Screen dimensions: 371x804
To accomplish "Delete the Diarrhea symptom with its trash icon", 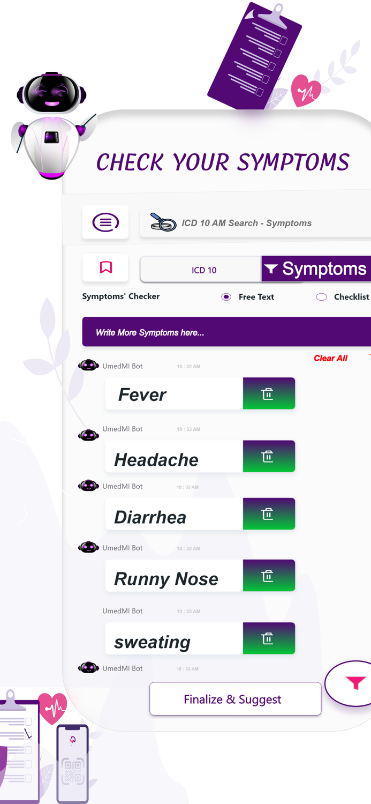I will (269, 513).
